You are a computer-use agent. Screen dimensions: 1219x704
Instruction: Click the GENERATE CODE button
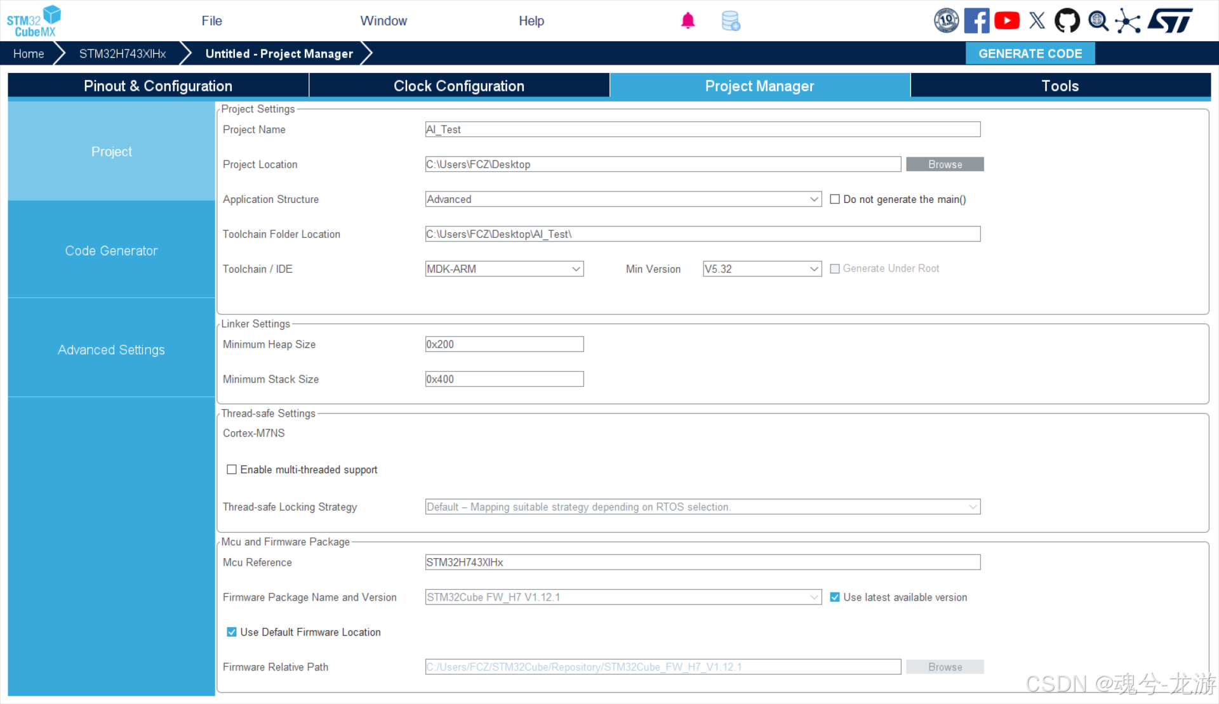tap(1030, 53)
